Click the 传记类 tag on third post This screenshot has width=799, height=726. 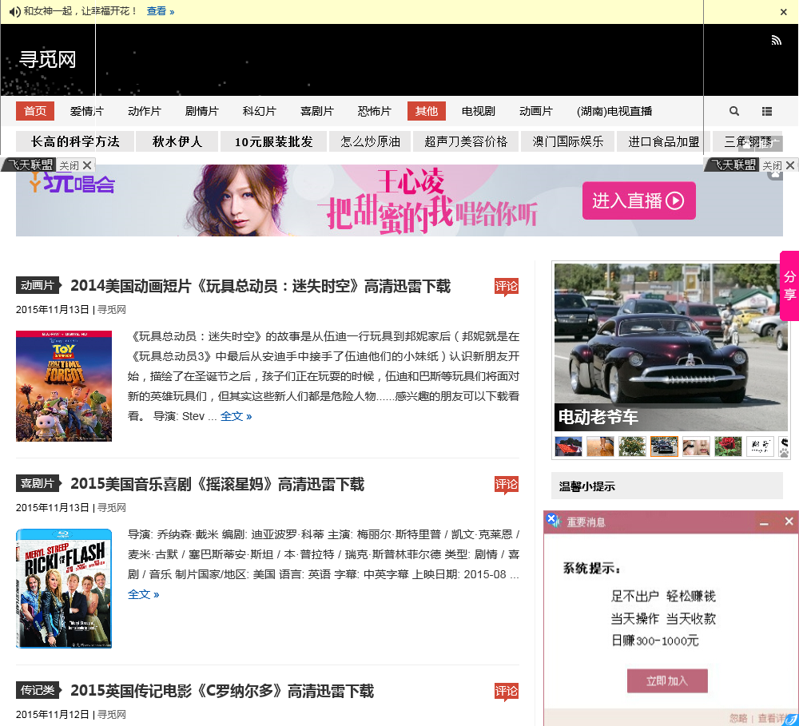pyautogui.click(x=38, y=690)
